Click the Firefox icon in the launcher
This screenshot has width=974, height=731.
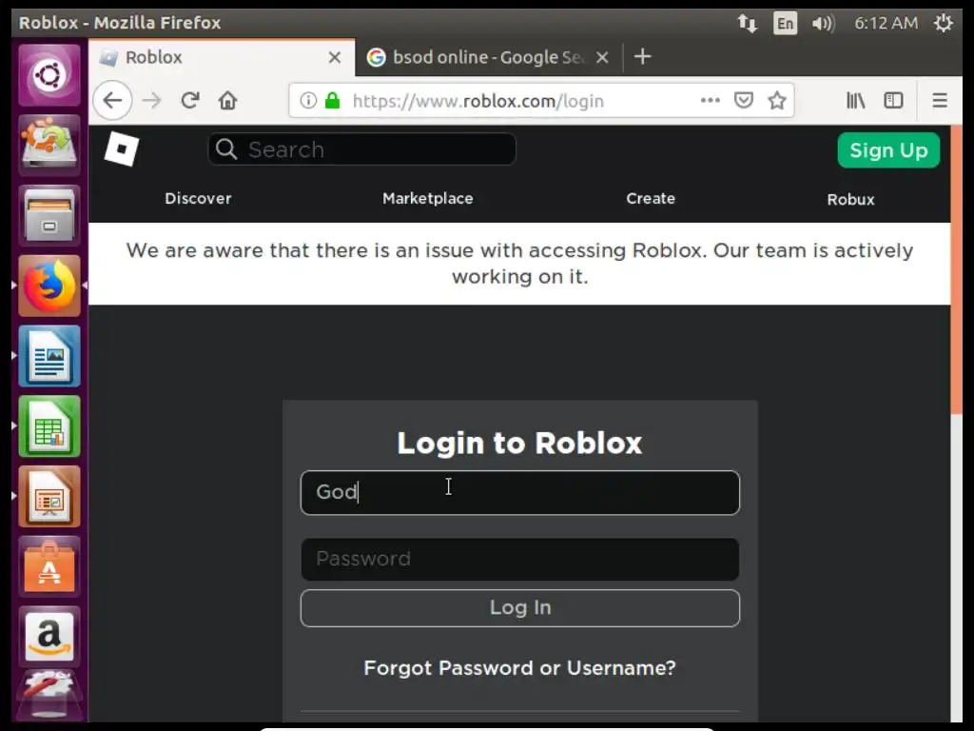49,286
